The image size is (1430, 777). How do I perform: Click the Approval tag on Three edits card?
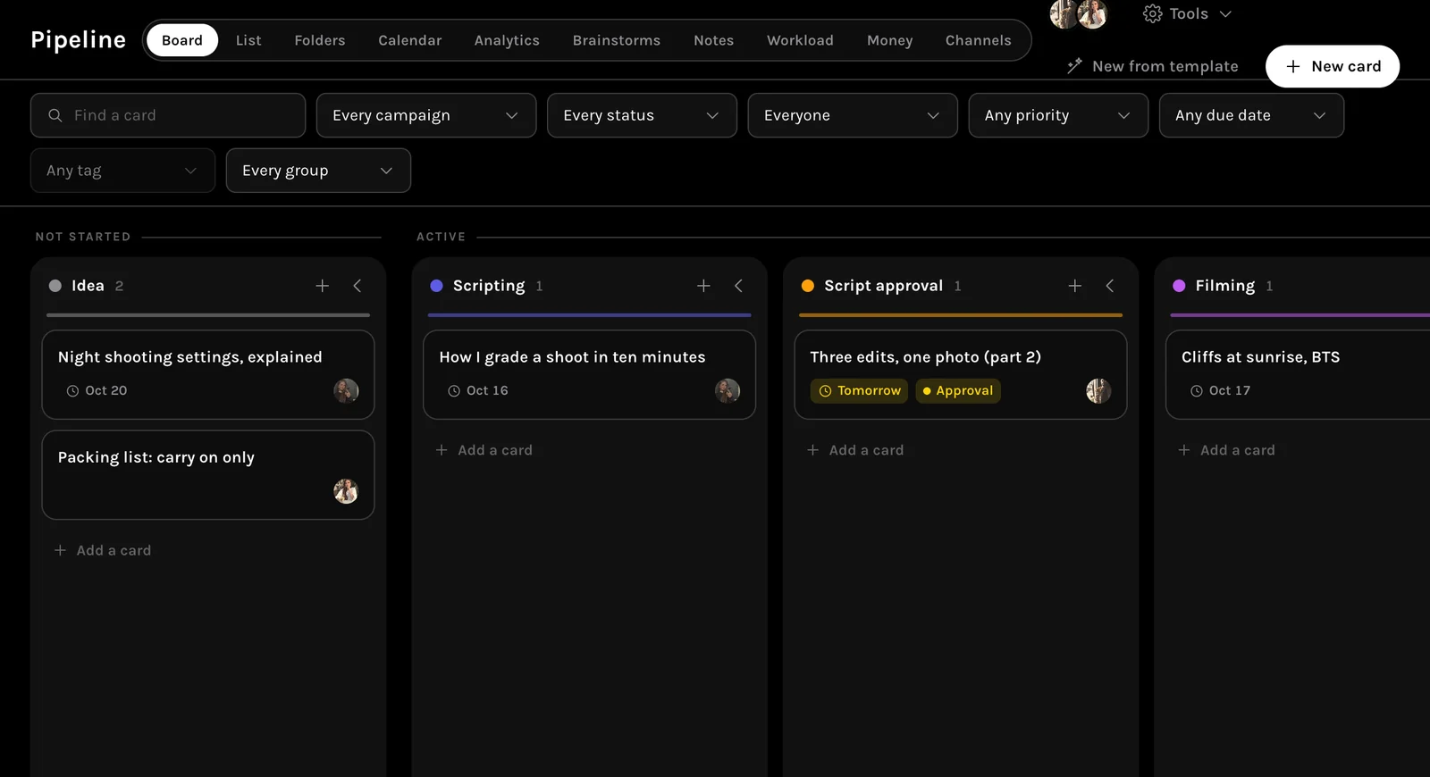pos(958,391)
